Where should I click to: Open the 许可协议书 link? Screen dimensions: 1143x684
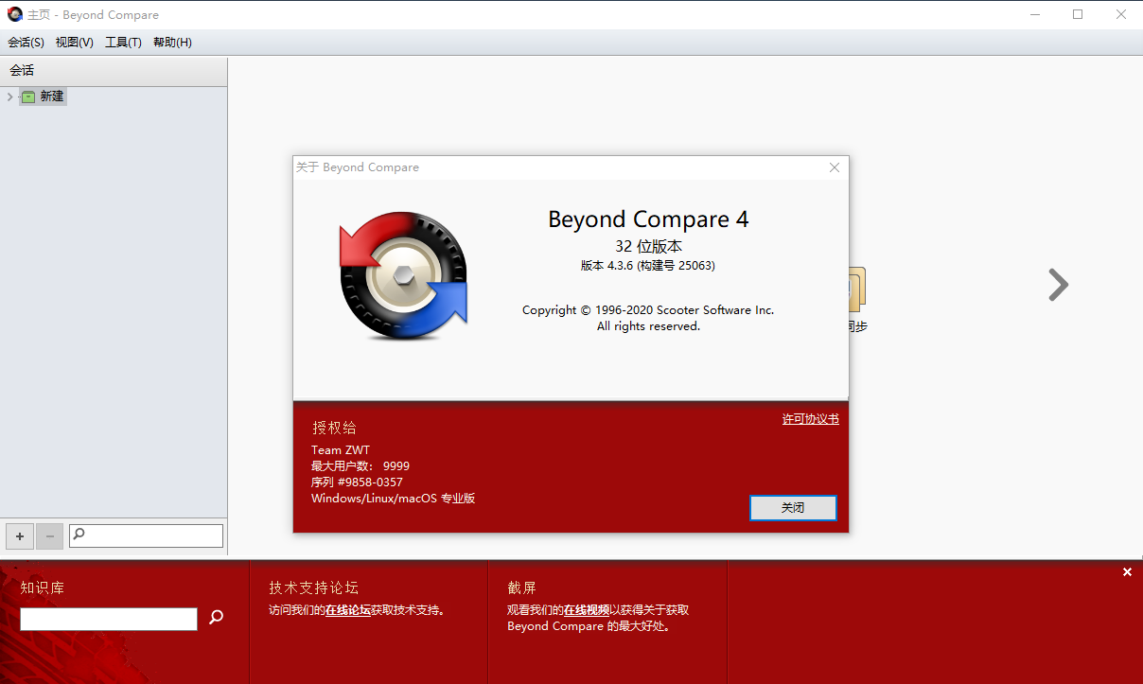(x=811, y=419)
